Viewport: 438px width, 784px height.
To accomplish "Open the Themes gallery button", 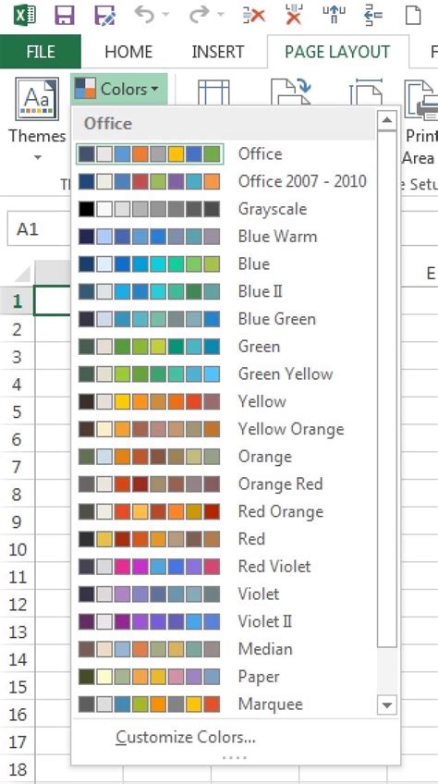I will click(37, 119).
